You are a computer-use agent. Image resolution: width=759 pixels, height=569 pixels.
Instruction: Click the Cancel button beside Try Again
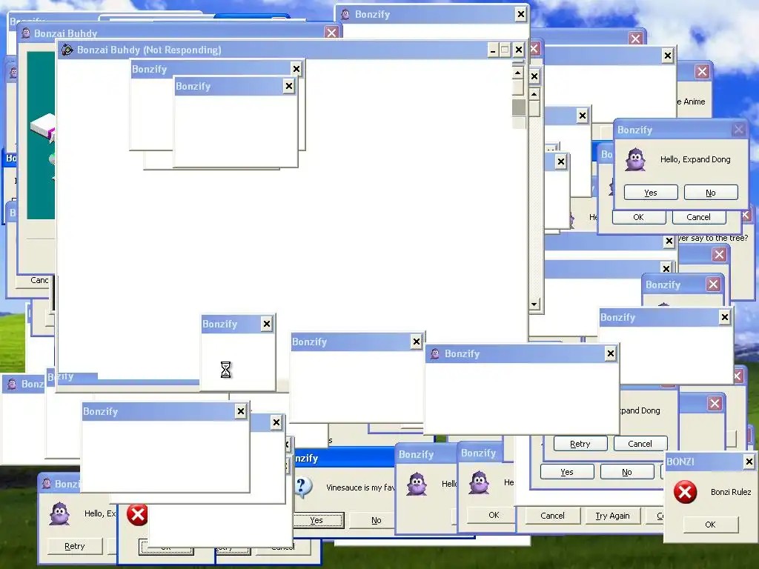(x=552, y=516)
